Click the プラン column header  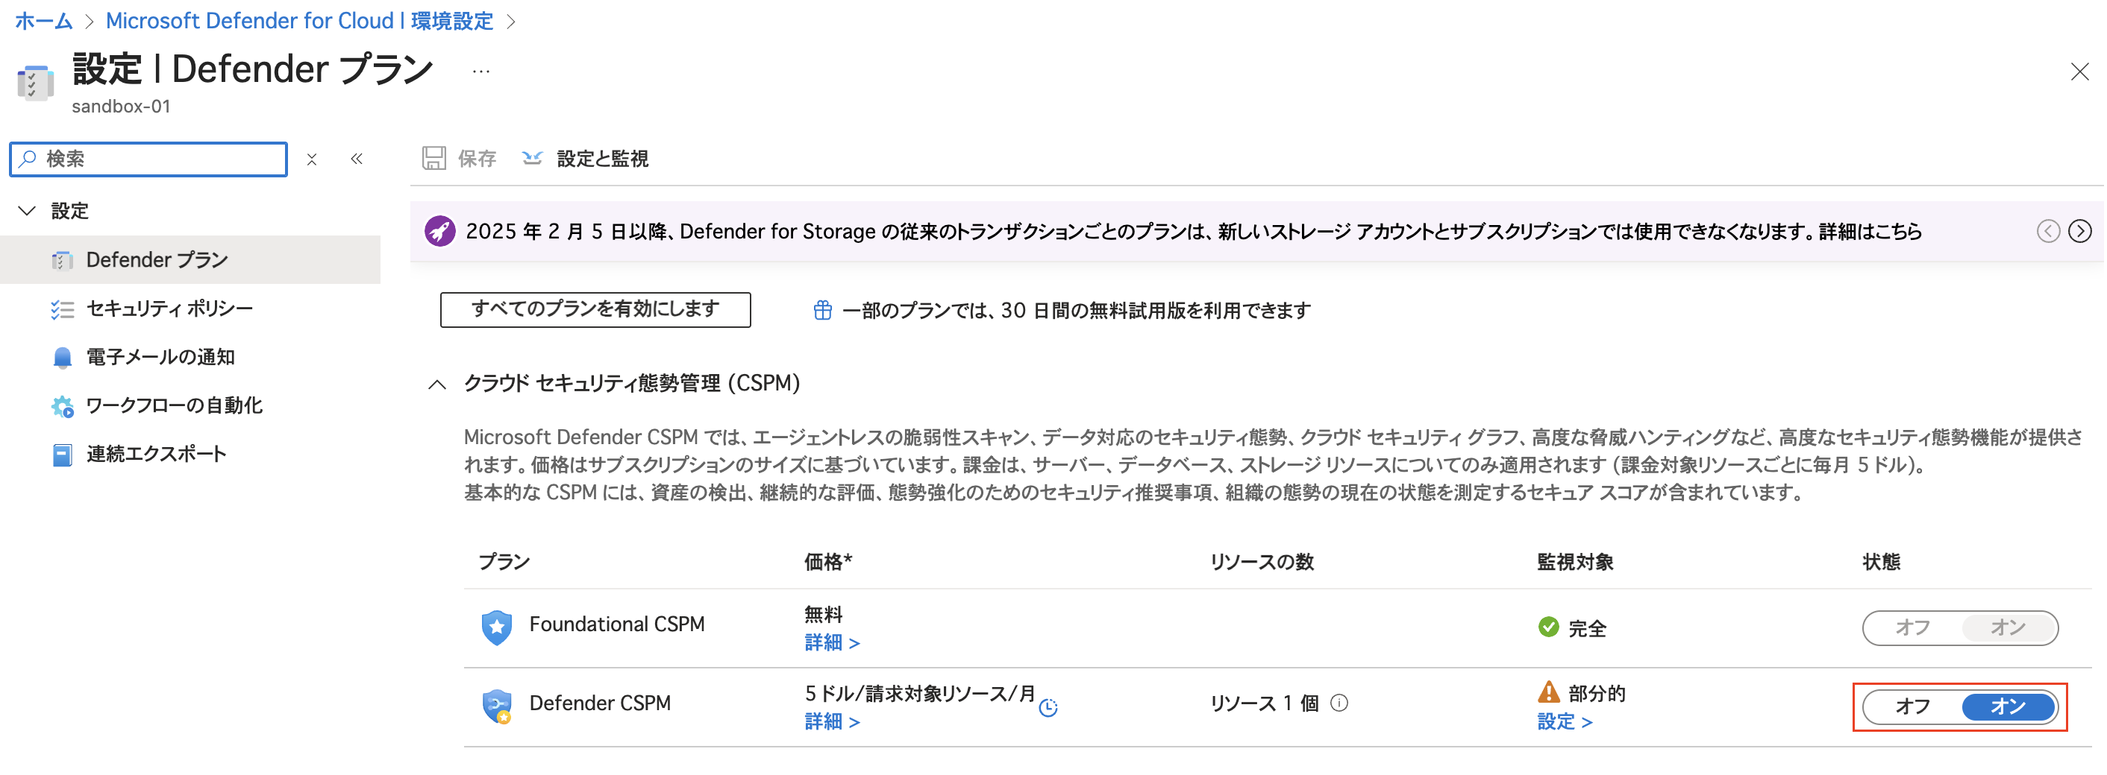pos(504,562)
